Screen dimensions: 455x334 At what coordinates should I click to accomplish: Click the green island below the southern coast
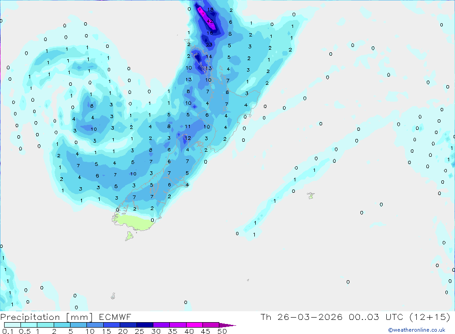(x=129, y=236)
